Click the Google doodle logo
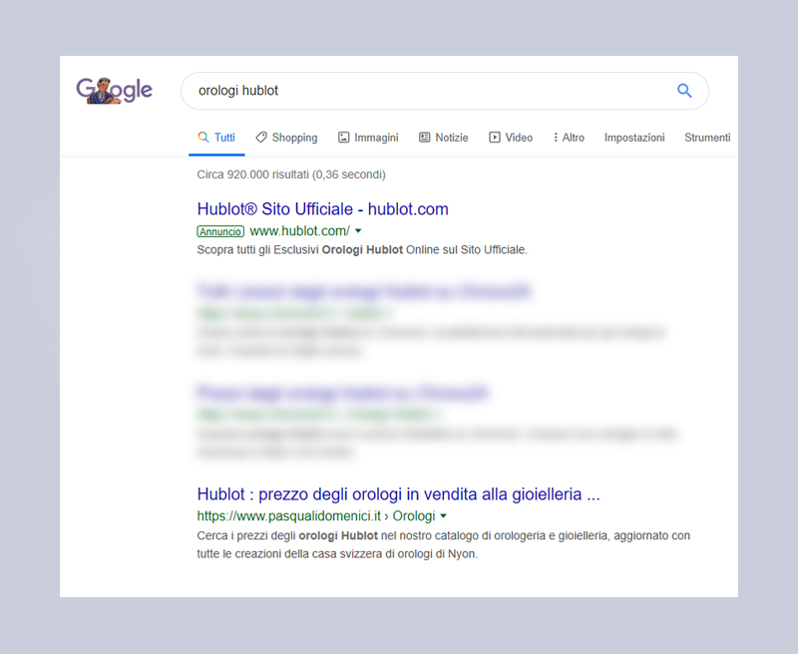This screenshot has width=798, height=654. point(114,91)
